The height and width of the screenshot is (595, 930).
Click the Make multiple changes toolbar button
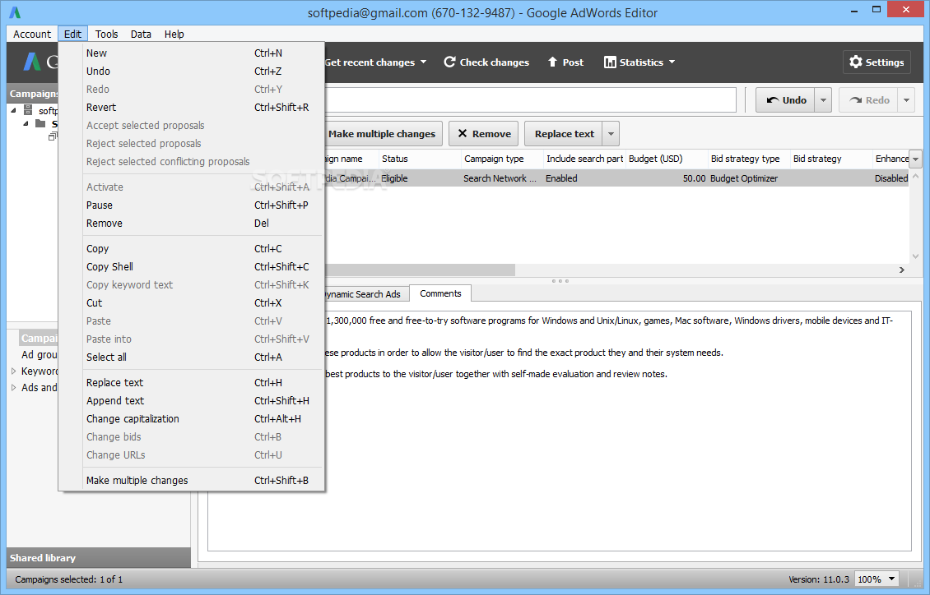pyautogui.click(x=383, y=134)
